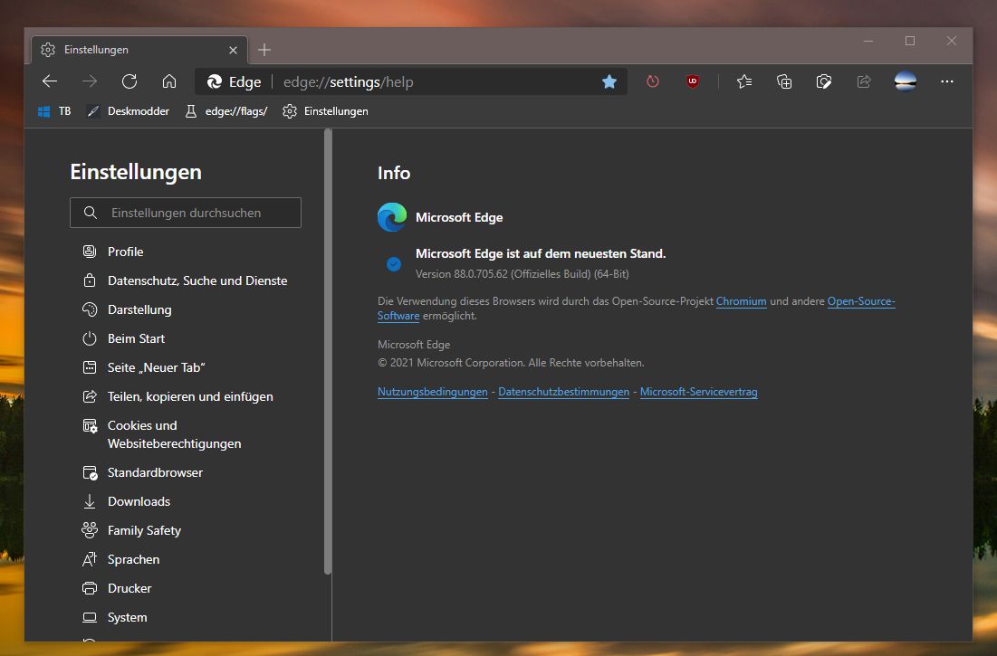Open the red timer extension icon
The height and width of the screenshot is (656, 997).
click(653, 81)
